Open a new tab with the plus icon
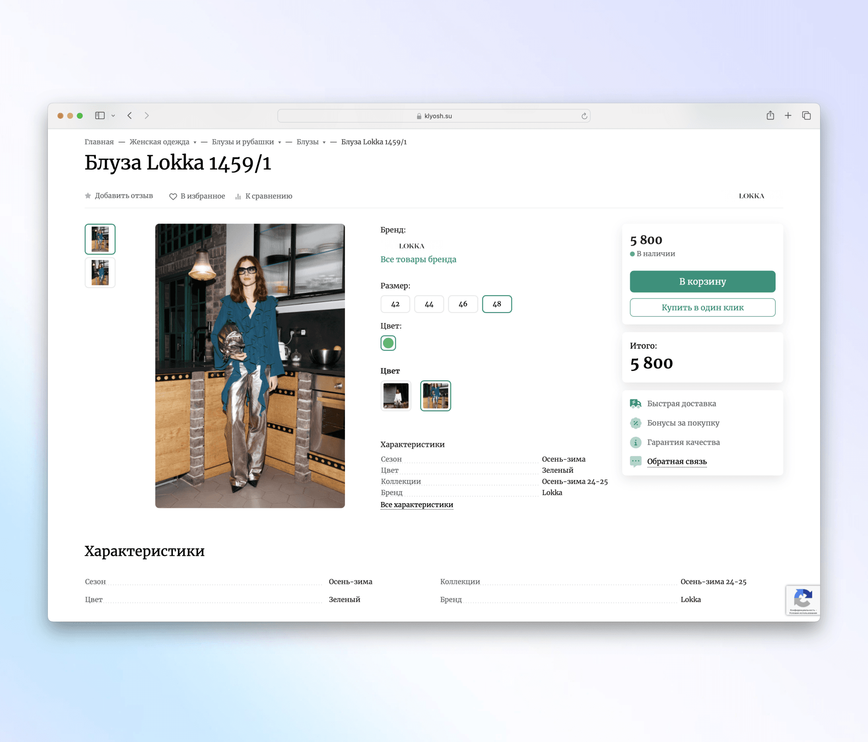Image resolution: width=868 pixels, height=742 pixels. pos(788,115)
